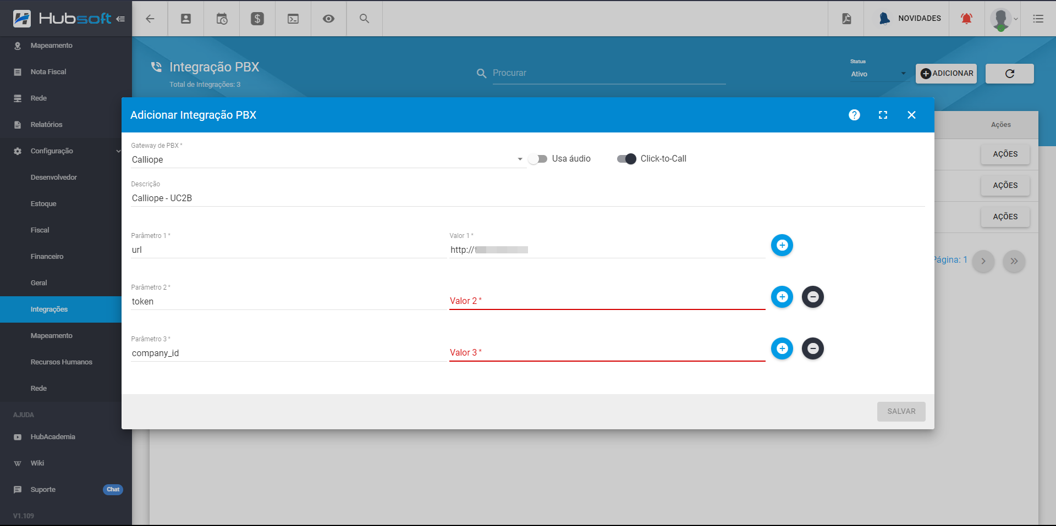The width and height of the screenshot is (1056, 526).
Task: Disable the Click-to-Call switch
Action: 626,159
